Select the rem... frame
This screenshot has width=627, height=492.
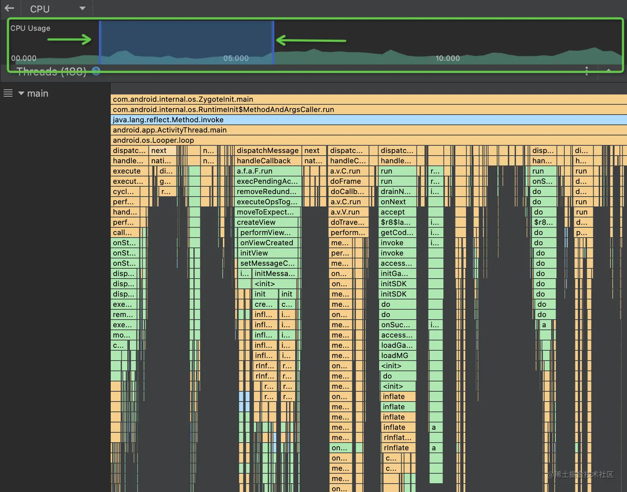(x=124, y=315)
